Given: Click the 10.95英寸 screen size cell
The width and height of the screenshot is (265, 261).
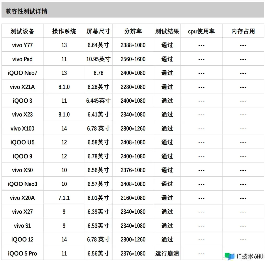Looking at the screenshot, I should click(x=98, y=59).
